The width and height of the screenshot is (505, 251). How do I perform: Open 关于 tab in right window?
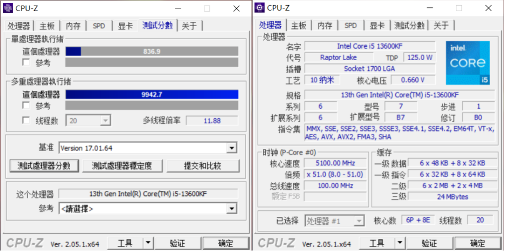pos(441,26)
